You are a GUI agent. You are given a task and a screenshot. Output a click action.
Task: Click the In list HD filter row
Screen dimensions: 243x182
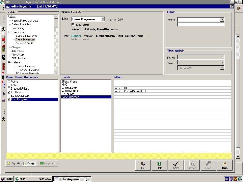pos(172,88)
